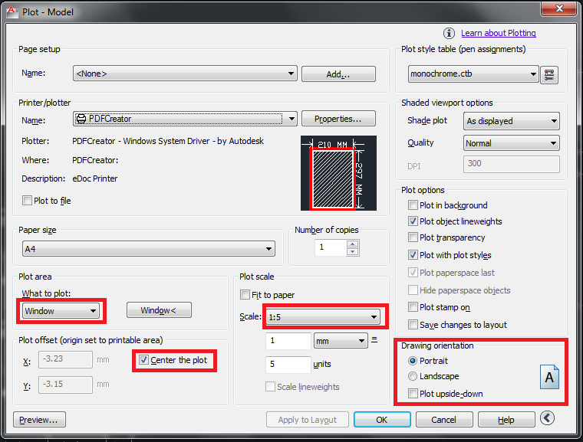This screenshot has width=583, height=442.
Task: Select Portrait orientation radio button
Action: (413, 361)
